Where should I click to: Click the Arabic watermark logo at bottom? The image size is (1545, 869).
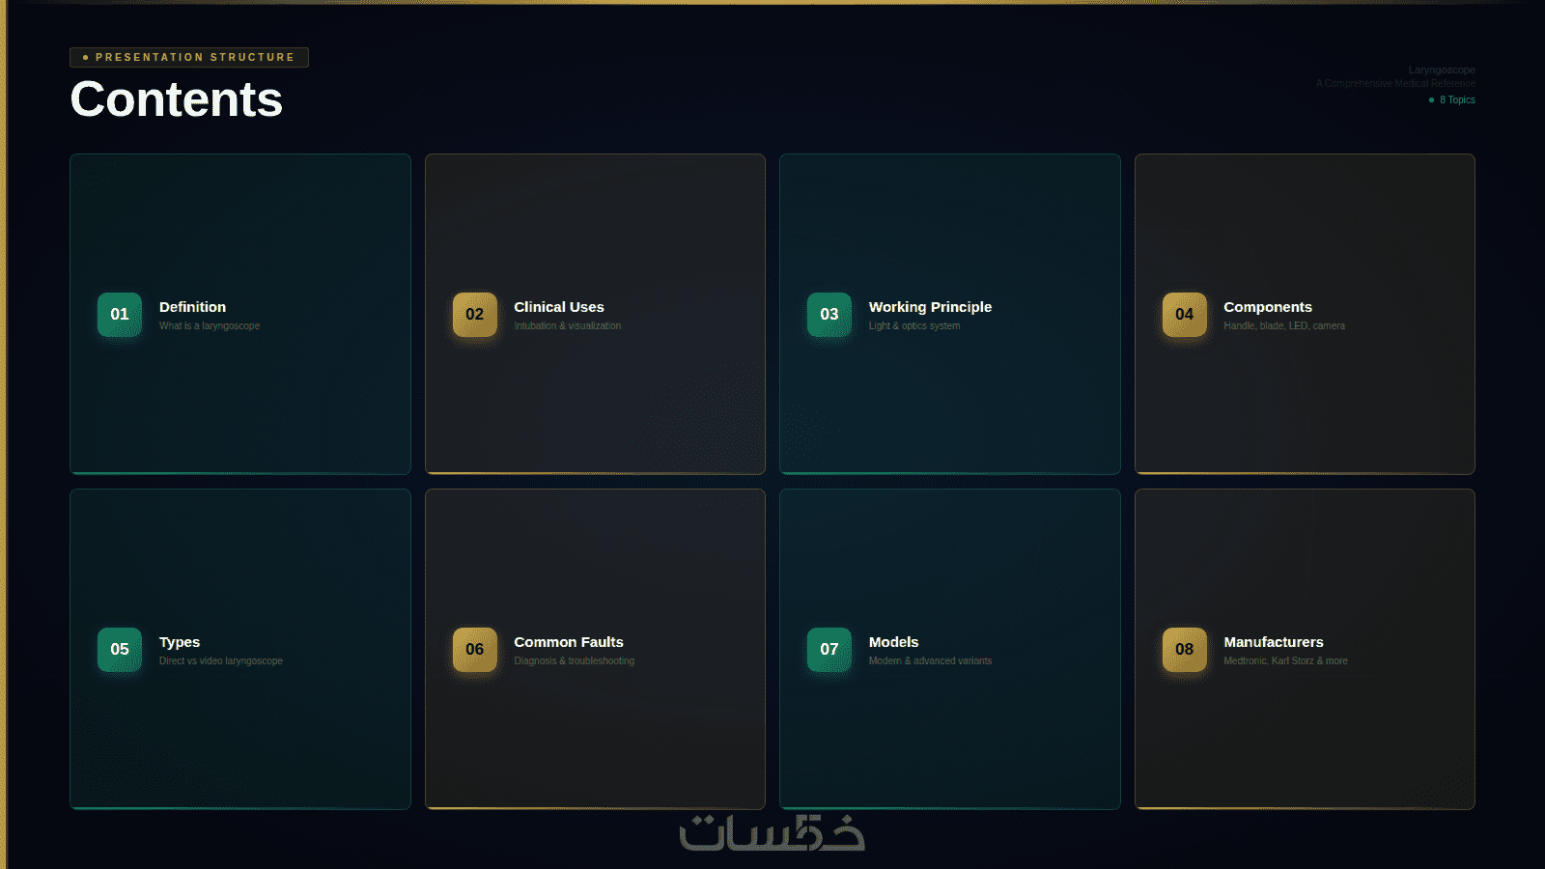(772, 833)
